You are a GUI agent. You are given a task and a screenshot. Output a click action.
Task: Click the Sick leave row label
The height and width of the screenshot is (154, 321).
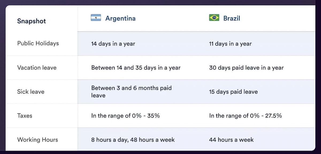coord(31,92)
